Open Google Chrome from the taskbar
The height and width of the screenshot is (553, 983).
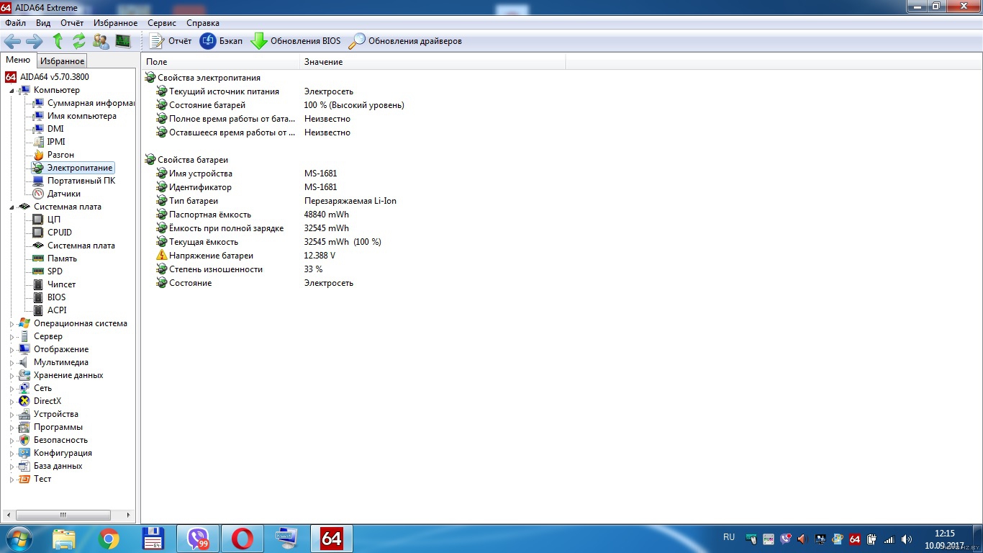109,539
